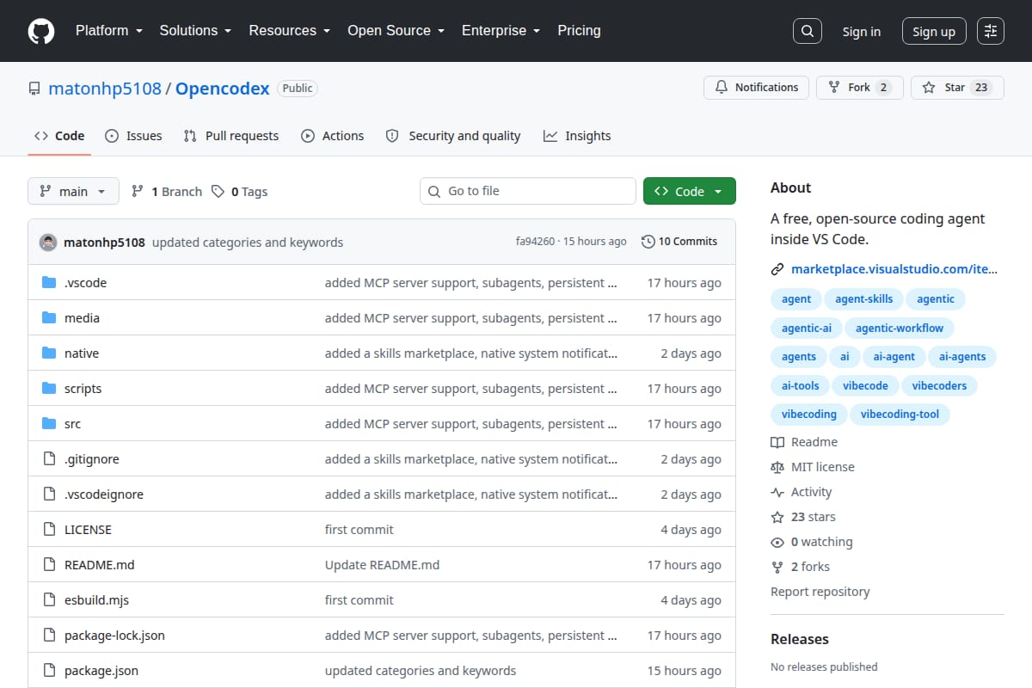
Task: Switch to Security and quality tab
Action: coord(453,136)
